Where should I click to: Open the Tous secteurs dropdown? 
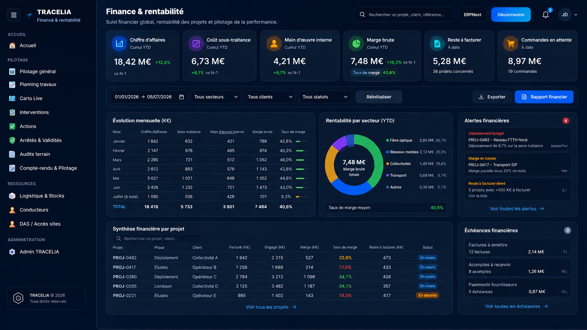coord(216,97)
